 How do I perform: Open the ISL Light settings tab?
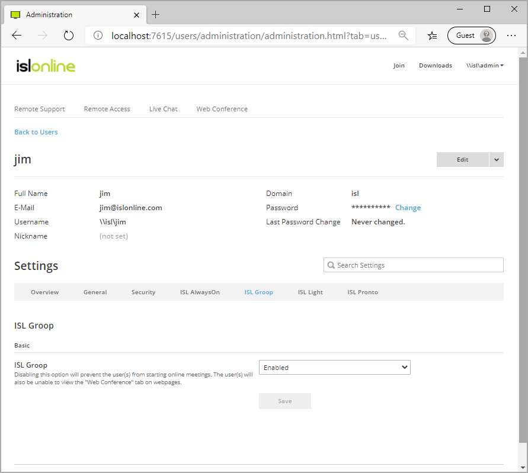[310, 292]
